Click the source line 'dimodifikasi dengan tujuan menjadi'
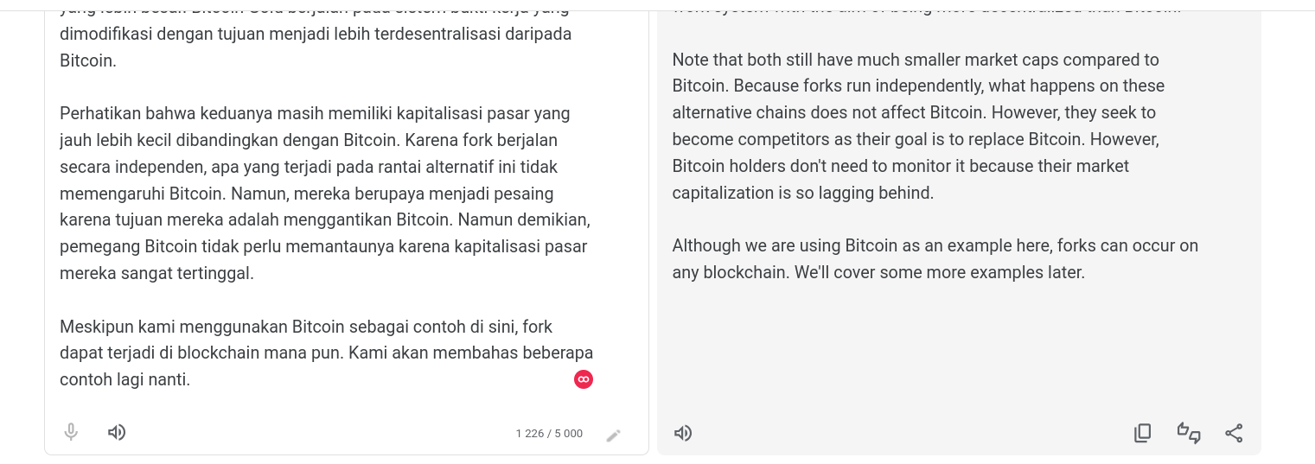Screen dimensions: 1315x464 pyautogui.click(x=316, y=34)
